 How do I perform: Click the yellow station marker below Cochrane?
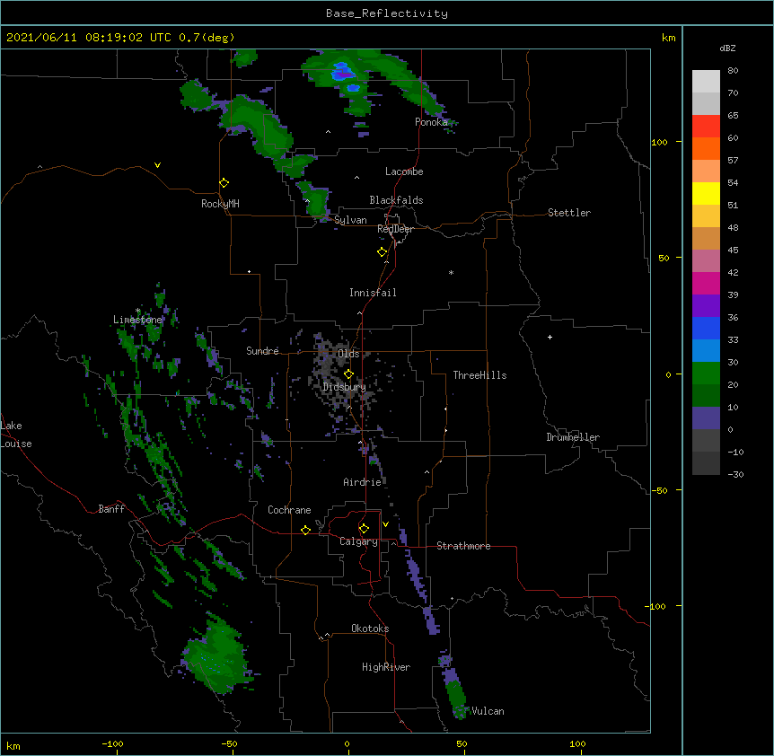305,530
